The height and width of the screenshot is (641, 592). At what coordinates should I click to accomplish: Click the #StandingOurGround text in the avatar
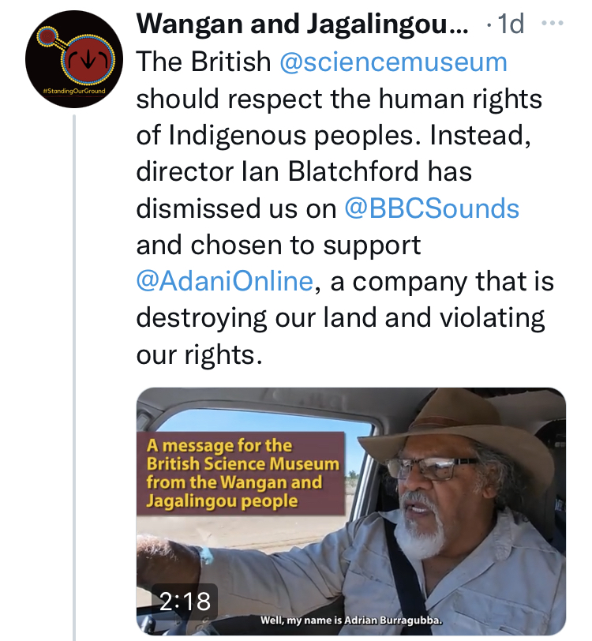[72, 93]
